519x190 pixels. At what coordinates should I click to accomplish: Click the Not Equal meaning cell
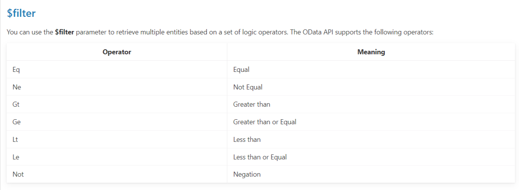coord(248,87)
